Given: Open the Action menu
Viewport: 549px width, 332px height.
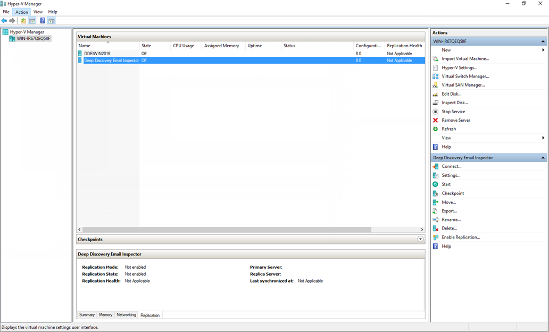Looking at the screenshot, I should pos(22,12).
